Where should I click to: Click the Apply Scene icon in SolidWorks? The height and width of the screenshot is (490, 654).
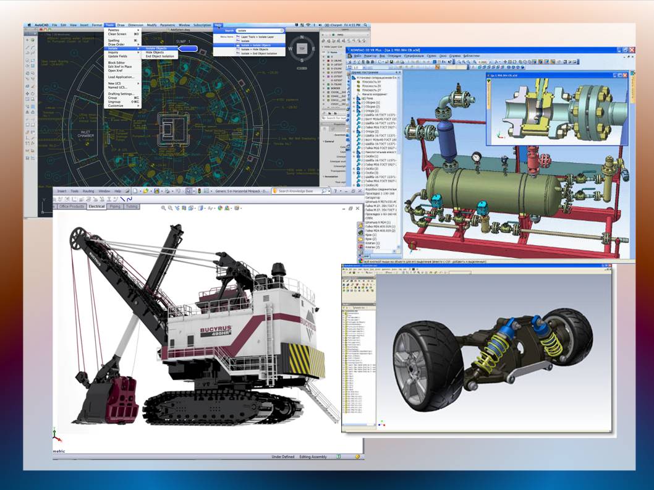[x=226, y=208]
